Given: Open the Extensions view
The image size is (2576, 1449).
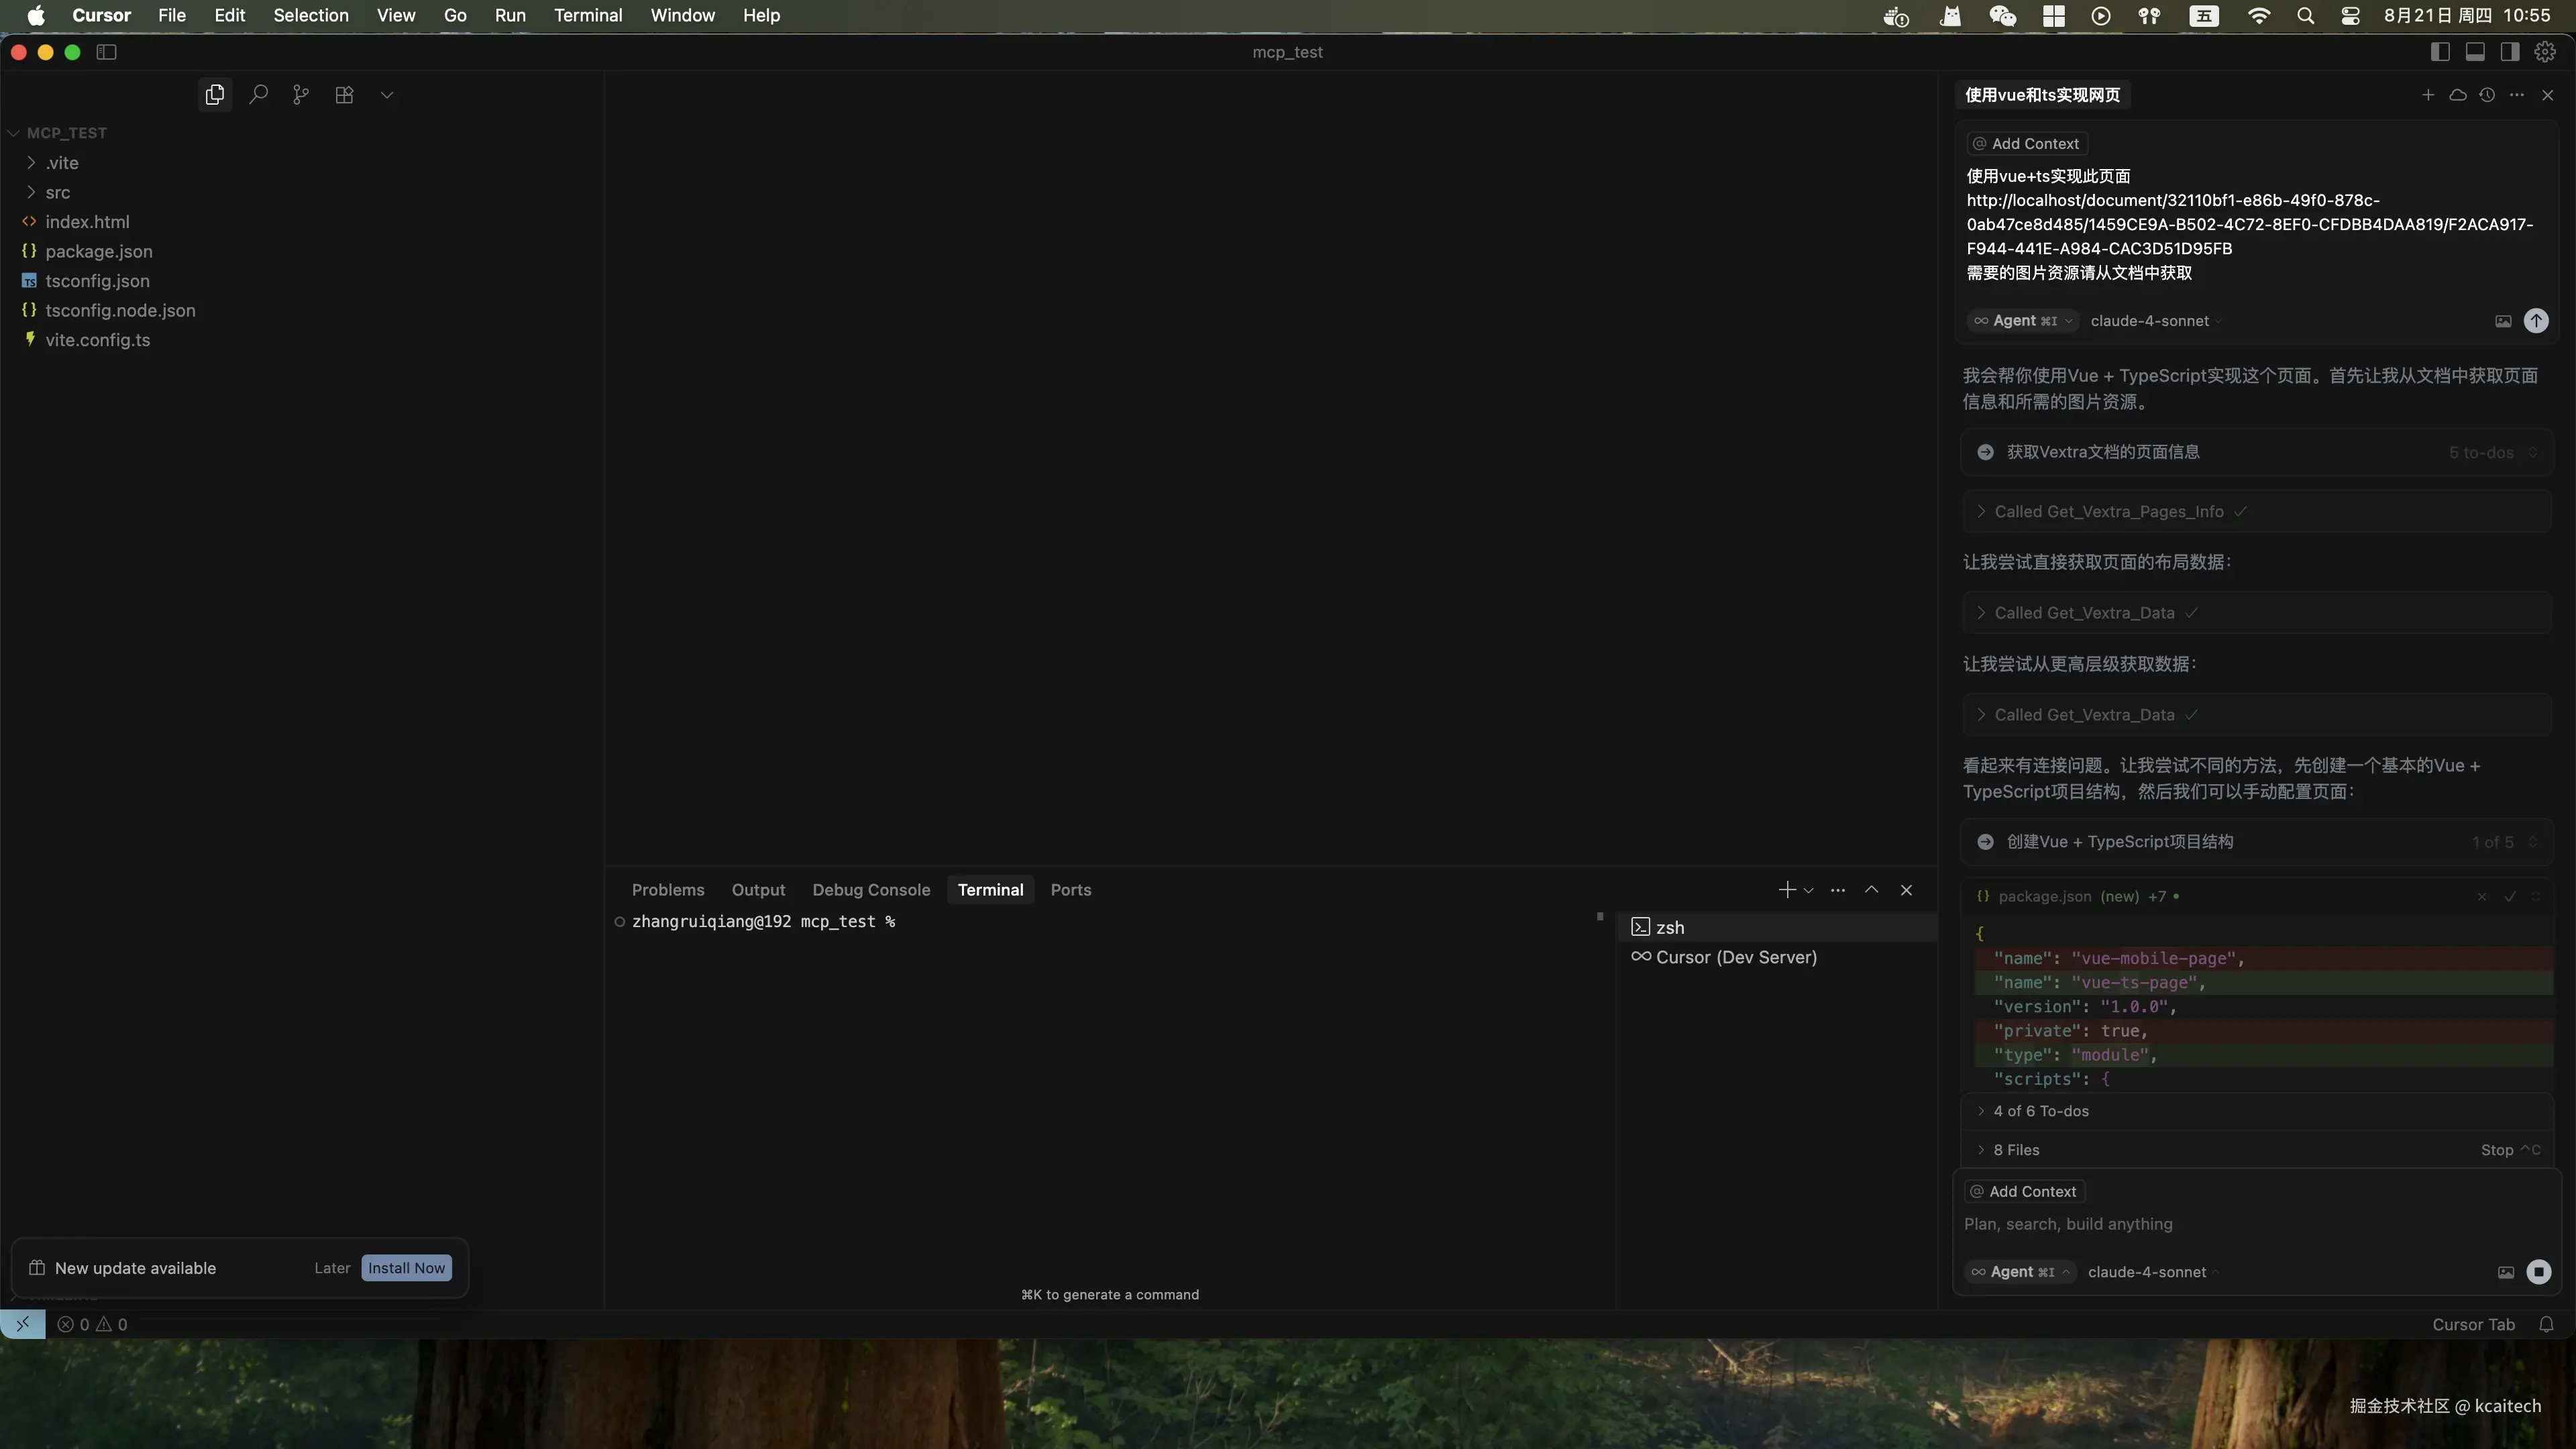Looking at the screenshot, I should coord(344,94).
